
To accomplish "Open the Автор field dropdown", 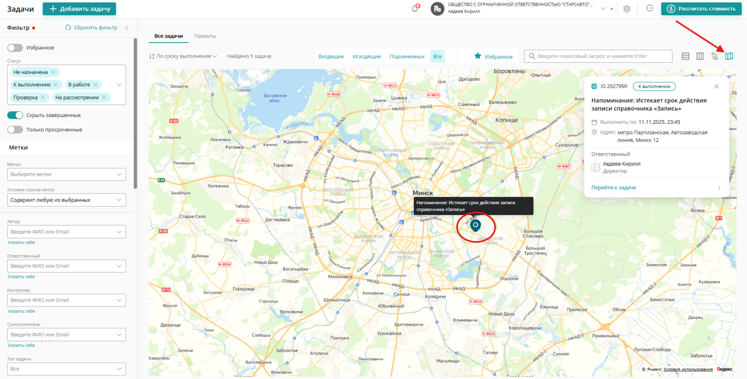I will [67, 232].
